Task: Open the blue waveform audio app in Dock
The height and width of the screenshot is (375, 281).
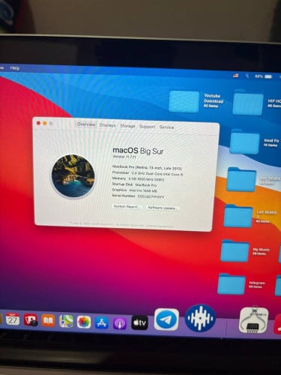Action: click(200, 318)
